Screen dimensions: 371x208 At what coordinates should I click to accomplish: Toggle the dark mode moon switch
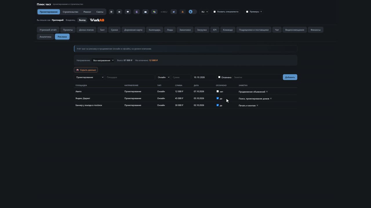click(x=192, y=12)
